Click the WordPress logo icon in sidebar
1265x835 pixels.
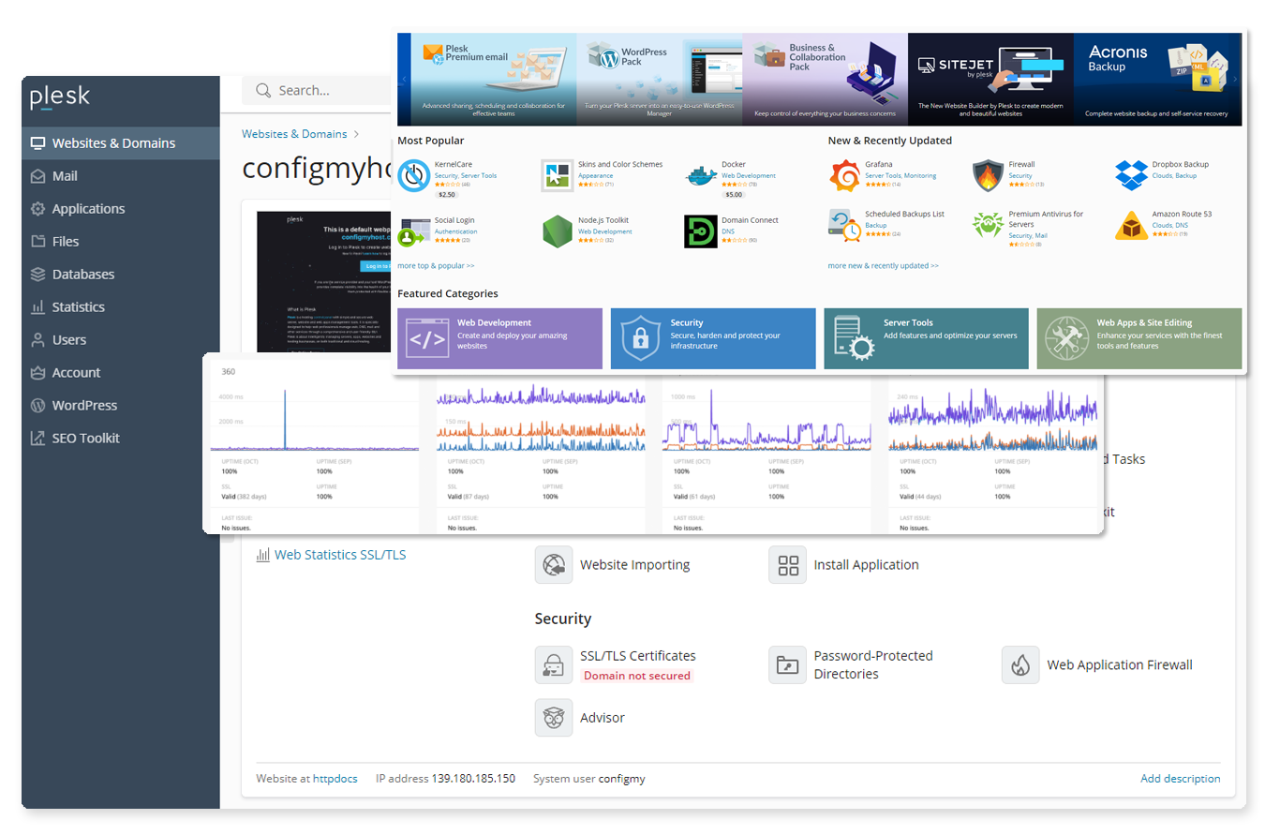click(37, 406)
